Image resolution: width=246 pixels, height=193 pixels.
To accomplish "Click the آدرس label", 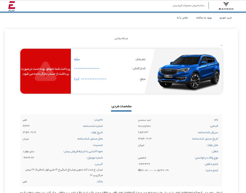I will click(98, 164).
